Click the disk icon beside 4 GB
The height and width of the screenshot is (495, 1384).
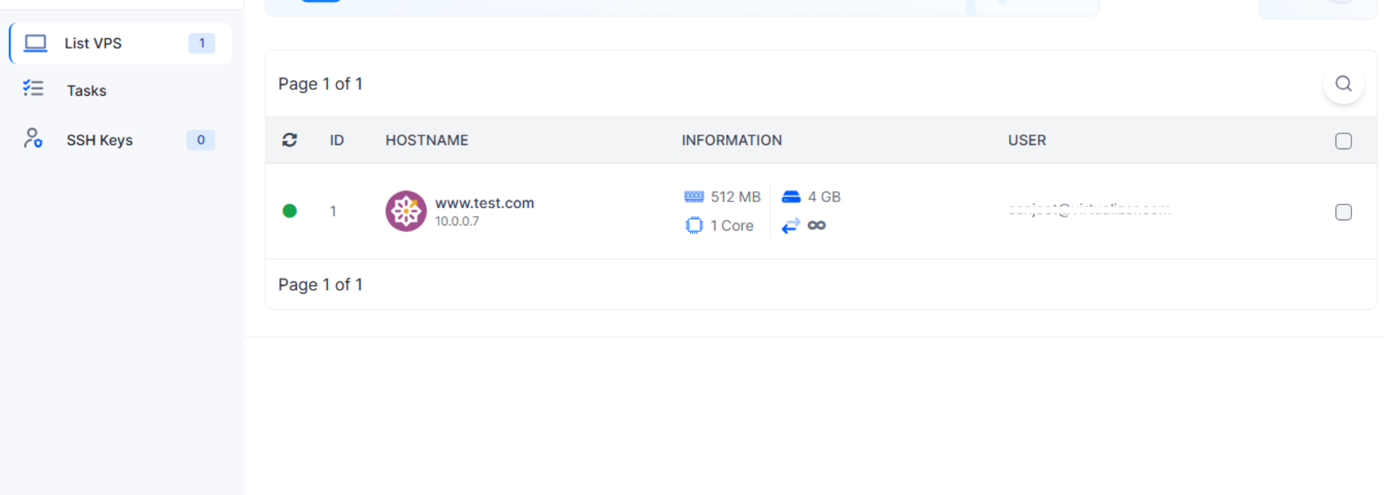coord(791,196)
